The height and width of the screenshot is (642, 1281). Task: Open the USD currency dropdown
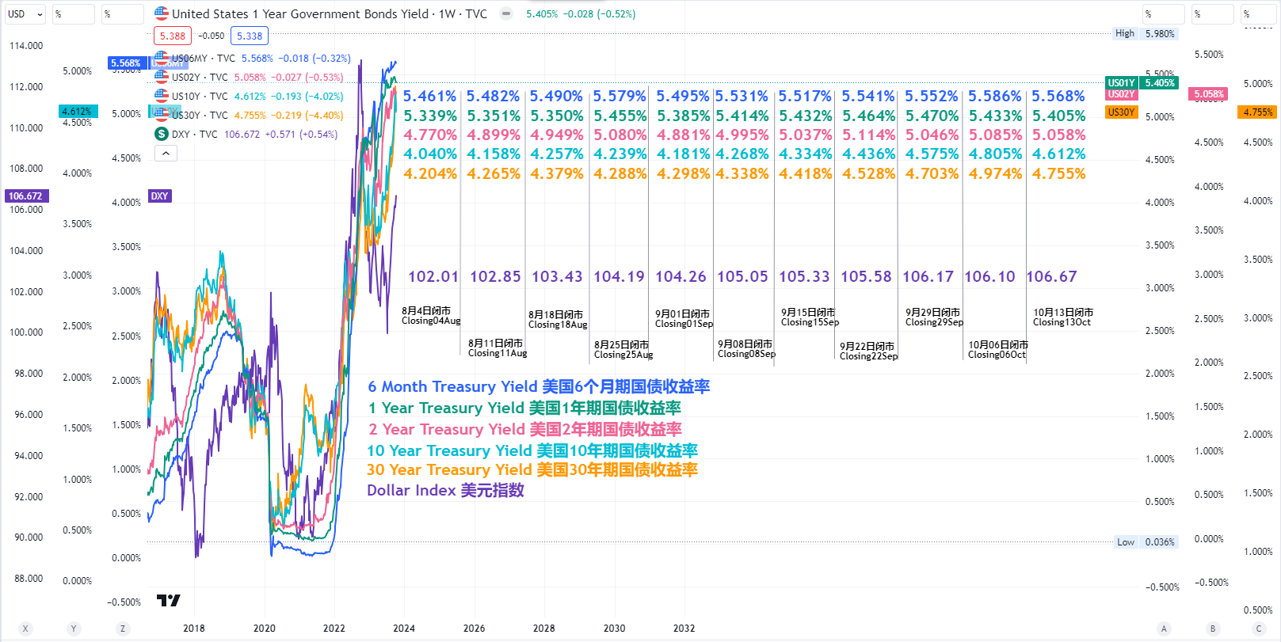[x=25, y=14]
